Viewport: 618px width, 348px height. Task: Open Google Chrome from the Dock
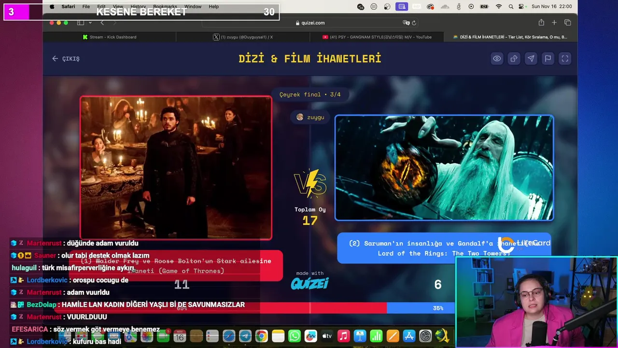[261, 336]
